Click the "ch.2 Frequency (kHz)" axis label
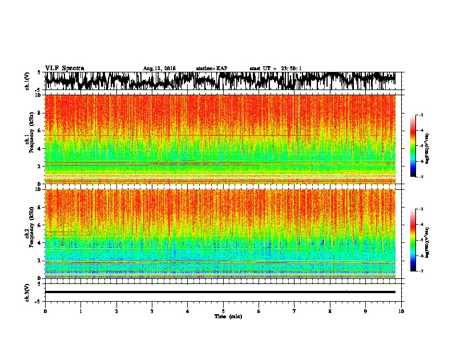The width and height of the screenshot is (452, 349). (x=30, y=227)
